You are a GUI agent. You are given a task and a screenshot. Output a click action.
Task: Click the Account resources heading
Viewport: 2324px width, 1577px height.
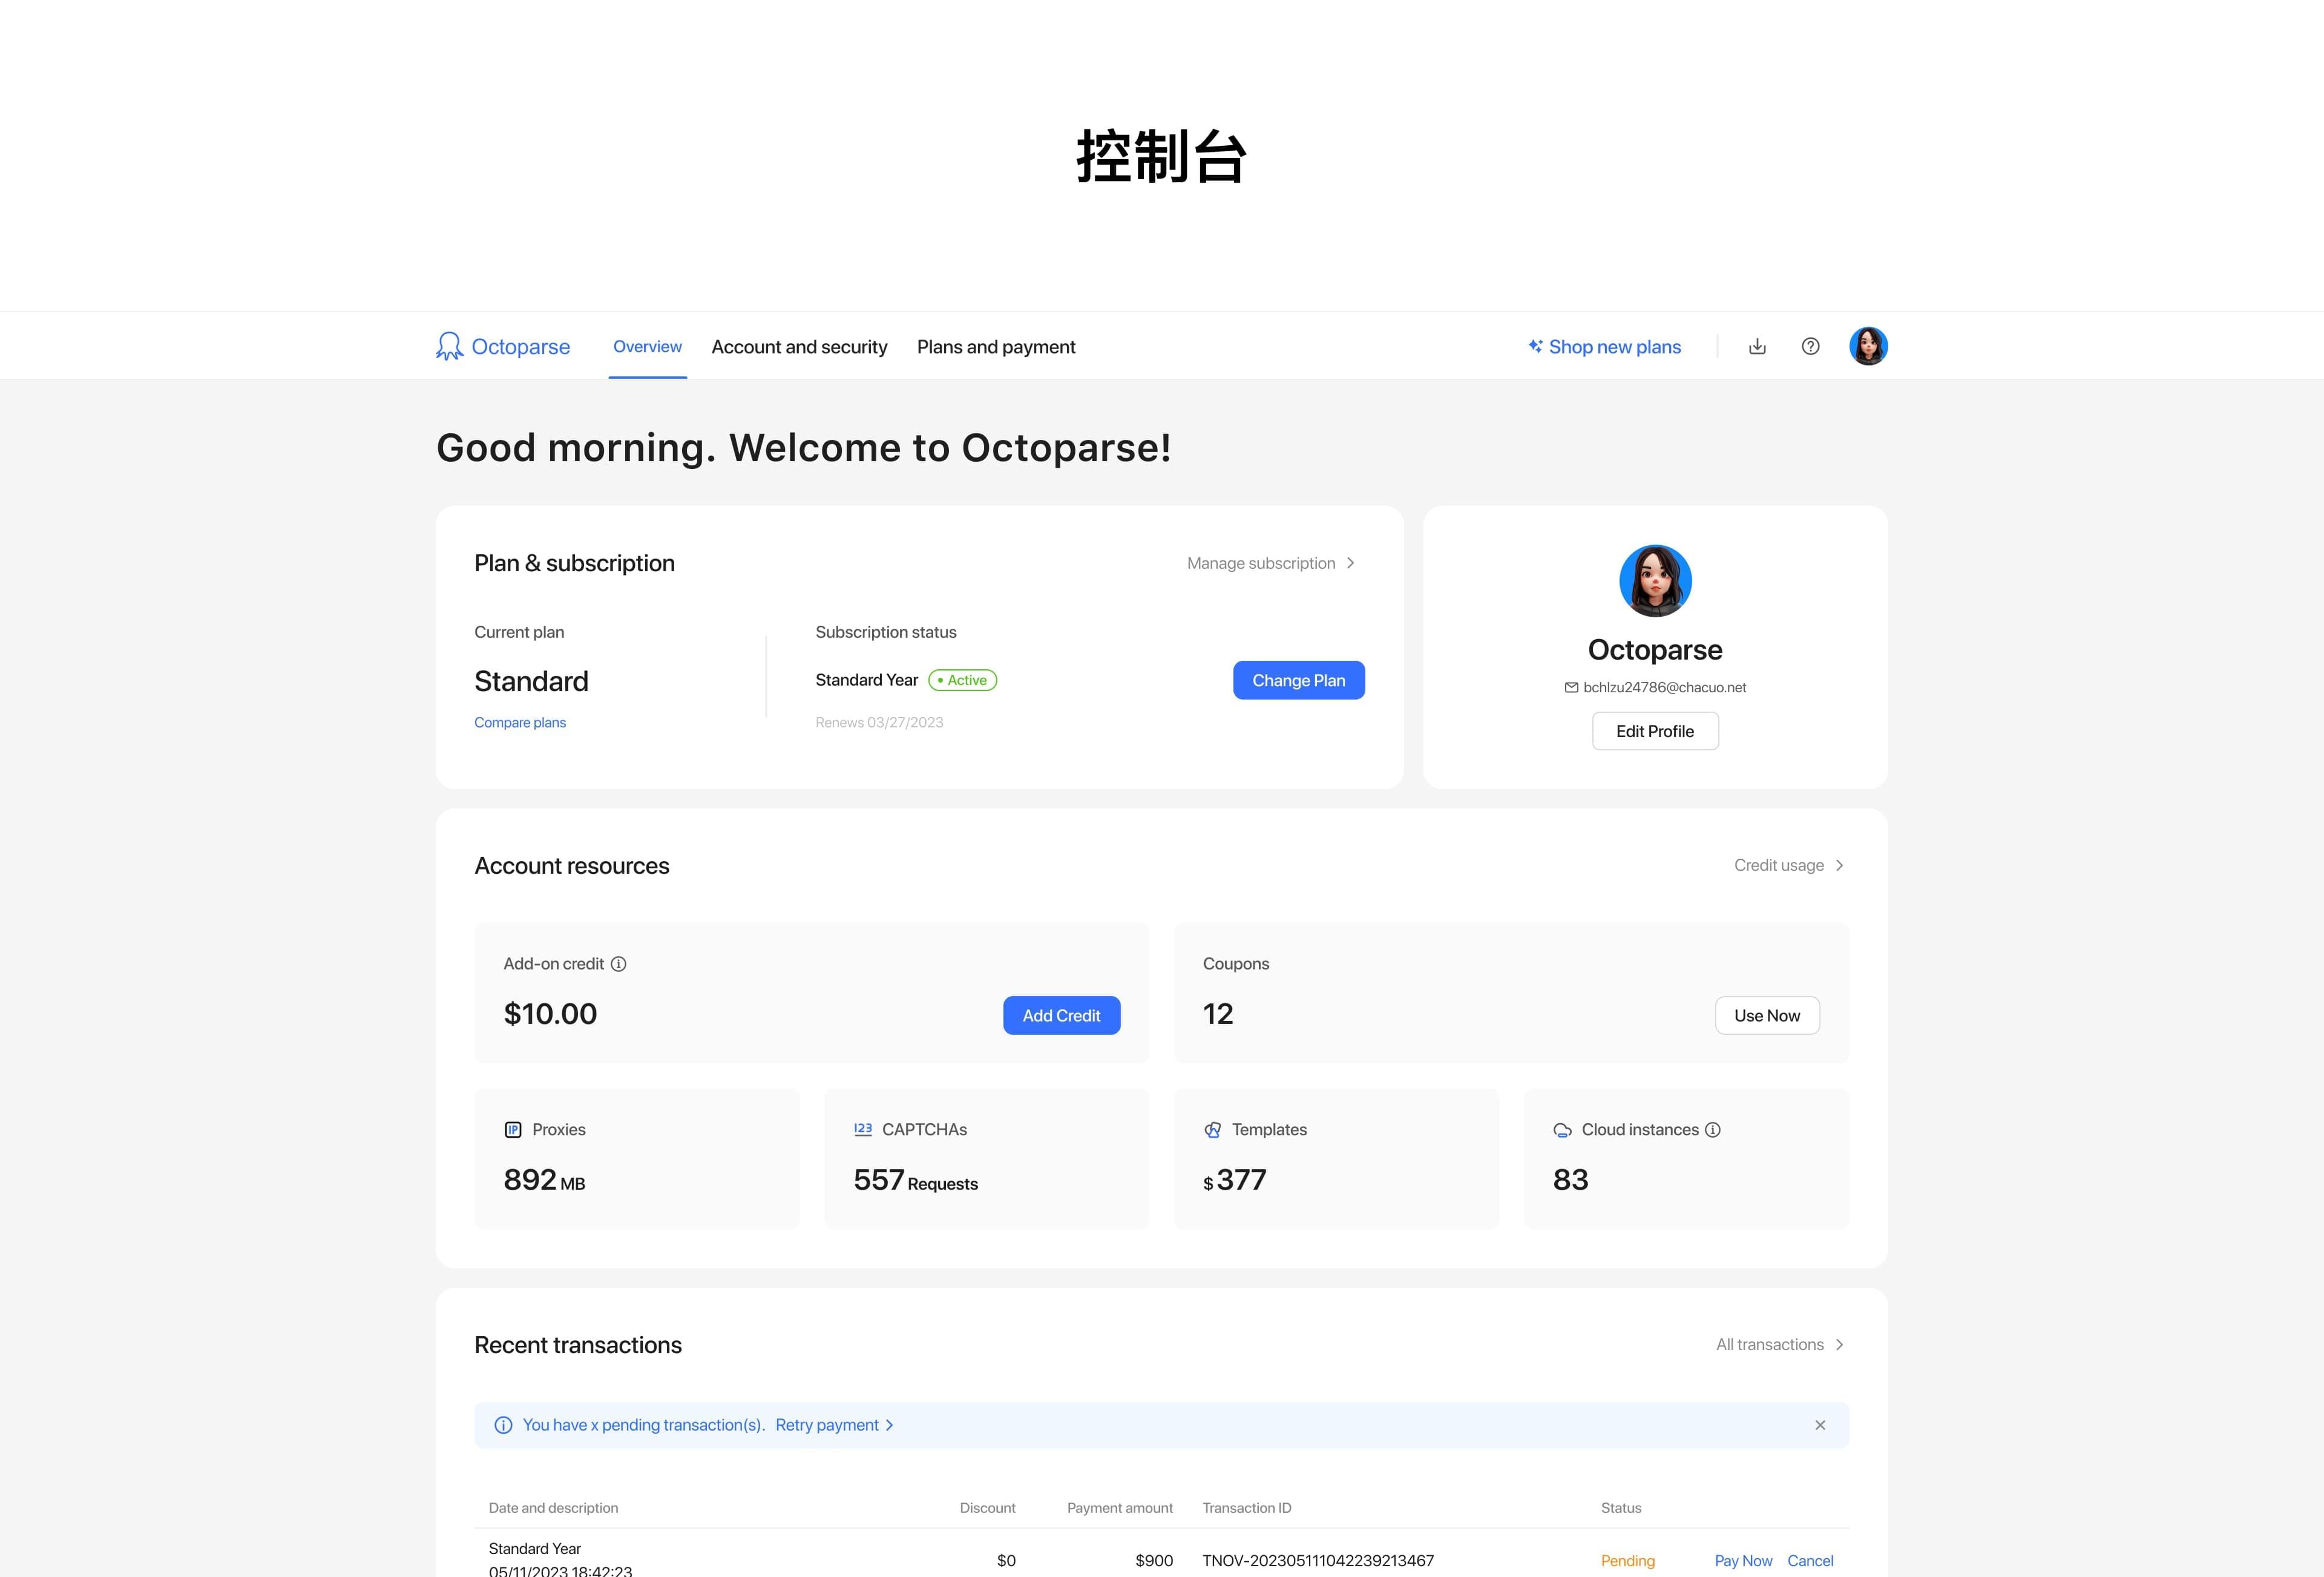tap(571, 866)
